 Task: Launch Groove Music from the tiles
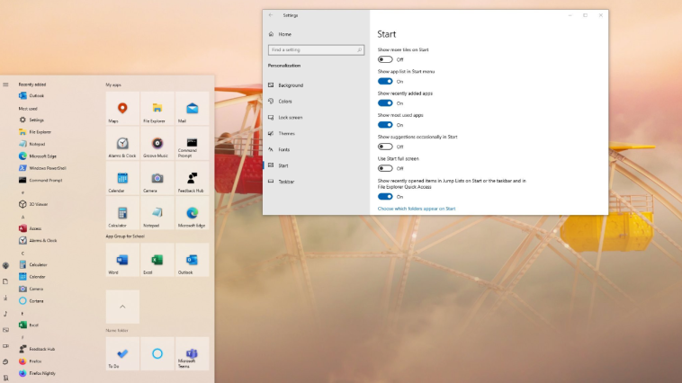pyautogui.click(x=157, y=143)
